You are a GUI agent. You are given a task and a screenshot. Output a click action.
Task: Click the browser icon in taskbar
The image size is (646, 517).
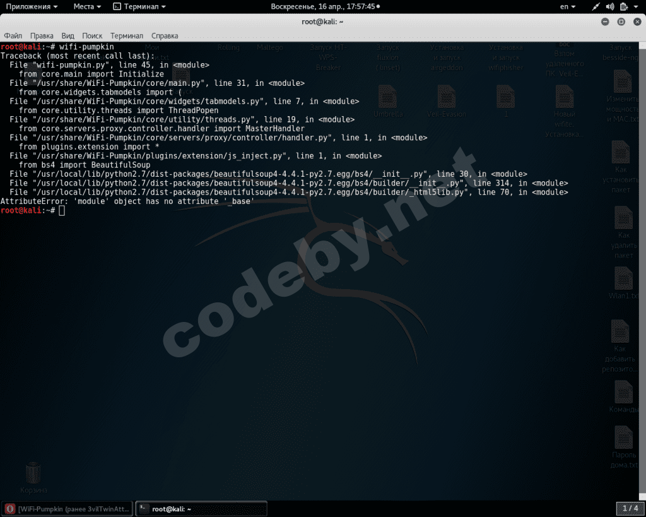(10, 509)
